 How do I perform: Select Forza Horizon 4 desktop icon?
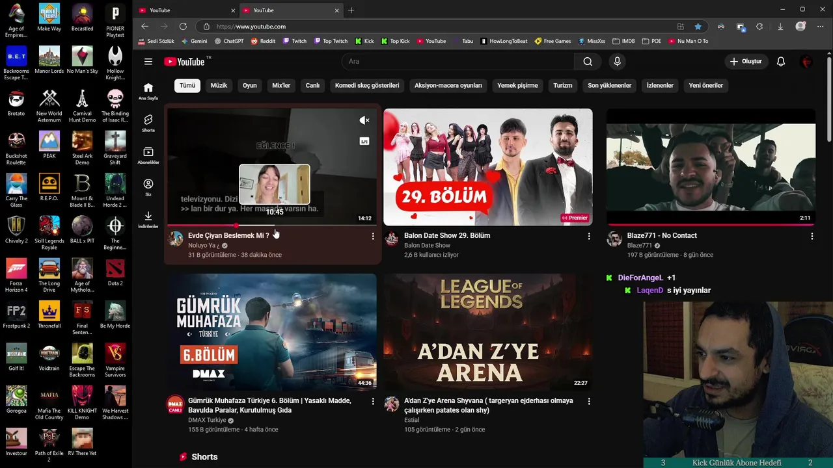(x=16, y=275)
